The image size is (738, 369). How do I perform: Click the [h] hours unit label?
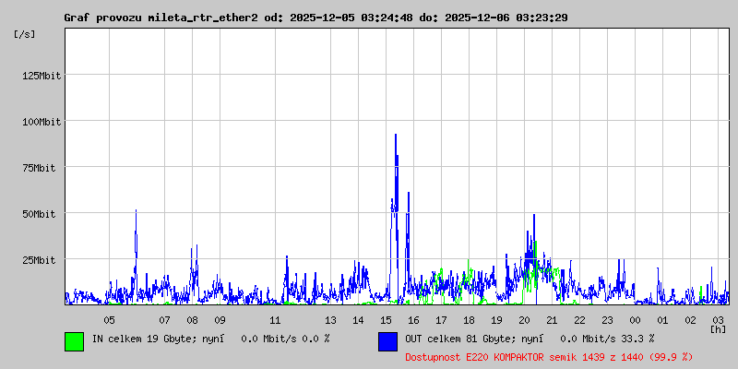[718, 328]
